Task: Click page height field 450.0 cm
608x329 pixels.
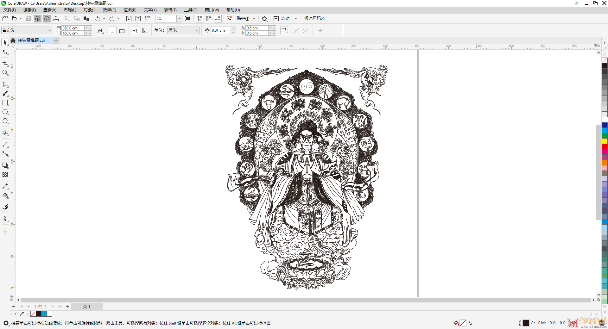Action: point(73,33)
